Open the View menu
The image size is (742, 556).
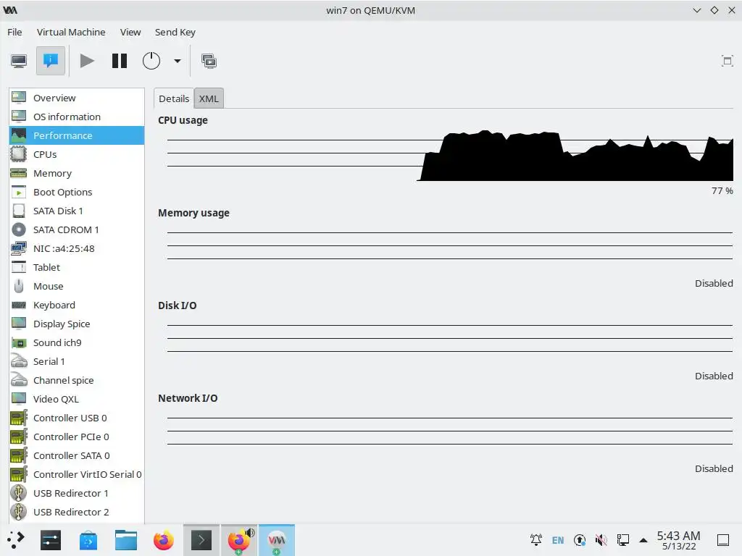[130, 32]
